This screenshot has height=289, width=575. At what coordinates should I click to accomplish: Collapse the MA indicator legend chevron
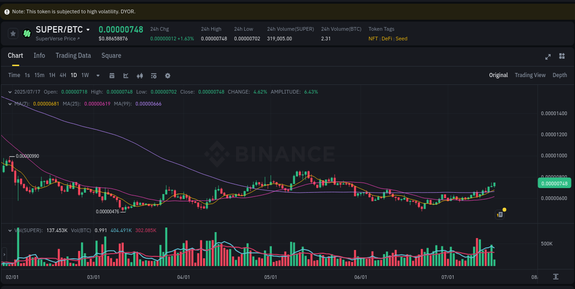click(9, 104)
